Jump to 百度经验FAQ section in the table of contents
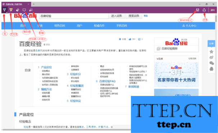The width and height of the screenshot is (218, 133). coord(107,81)
